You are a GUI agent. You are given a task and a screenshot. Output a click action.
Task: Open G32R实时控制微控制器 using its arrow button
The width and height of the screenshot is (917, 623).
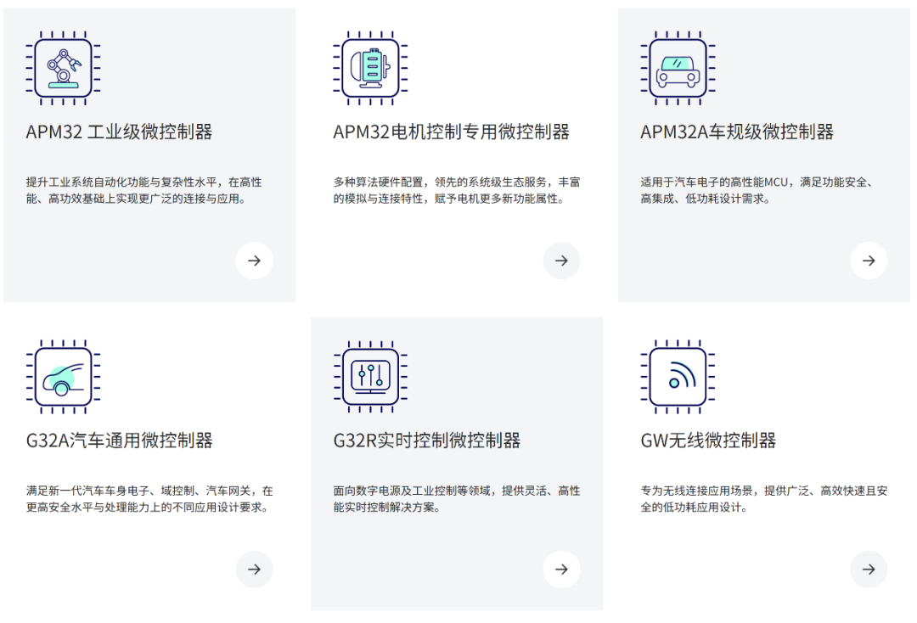(561, 570)
